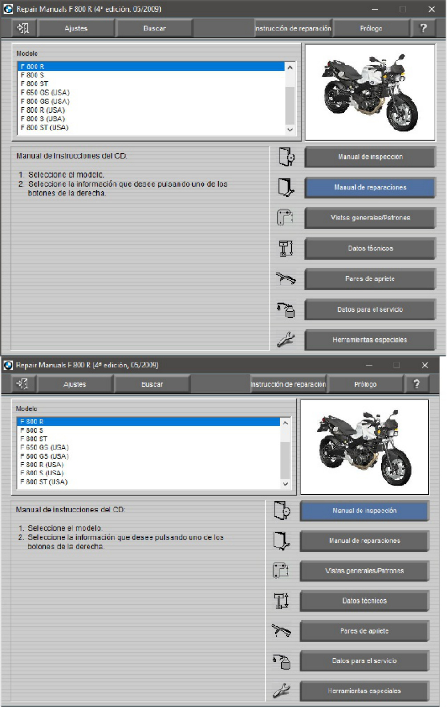Select F 800 S (USA) in lower window
This screenshot has height=707, width=447.
149,473
